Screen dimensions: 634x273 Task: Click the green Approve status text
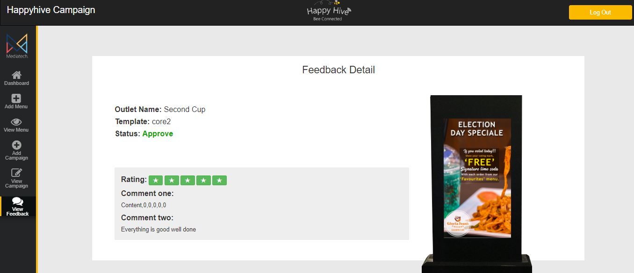pos(158,133)
